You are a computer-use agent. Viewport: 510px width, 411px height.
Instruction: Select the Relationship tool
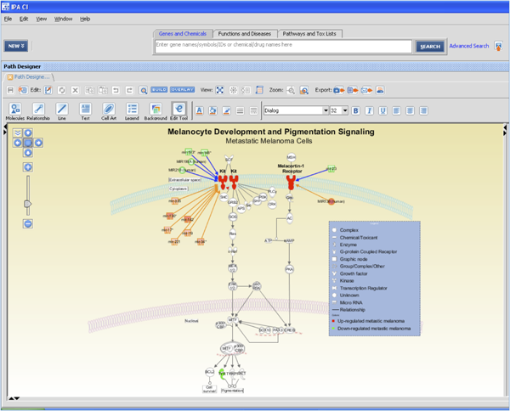click(x=38, y=111)
